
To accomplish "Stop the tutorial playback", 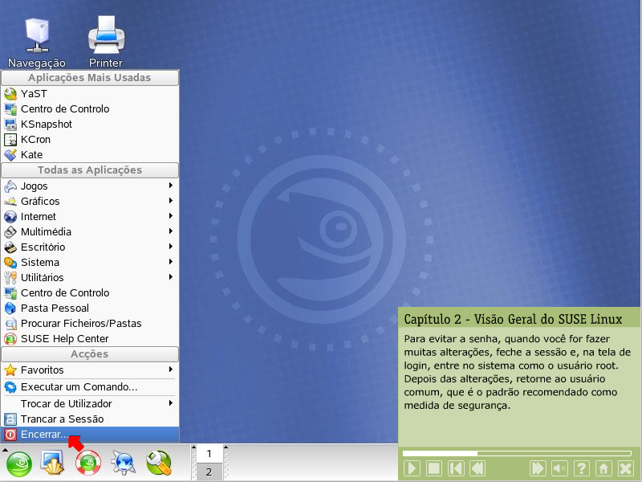I will point(433,468).
